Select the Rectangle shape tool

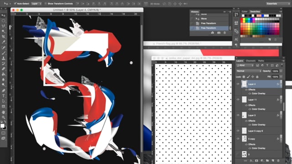[x=3, y=107]
